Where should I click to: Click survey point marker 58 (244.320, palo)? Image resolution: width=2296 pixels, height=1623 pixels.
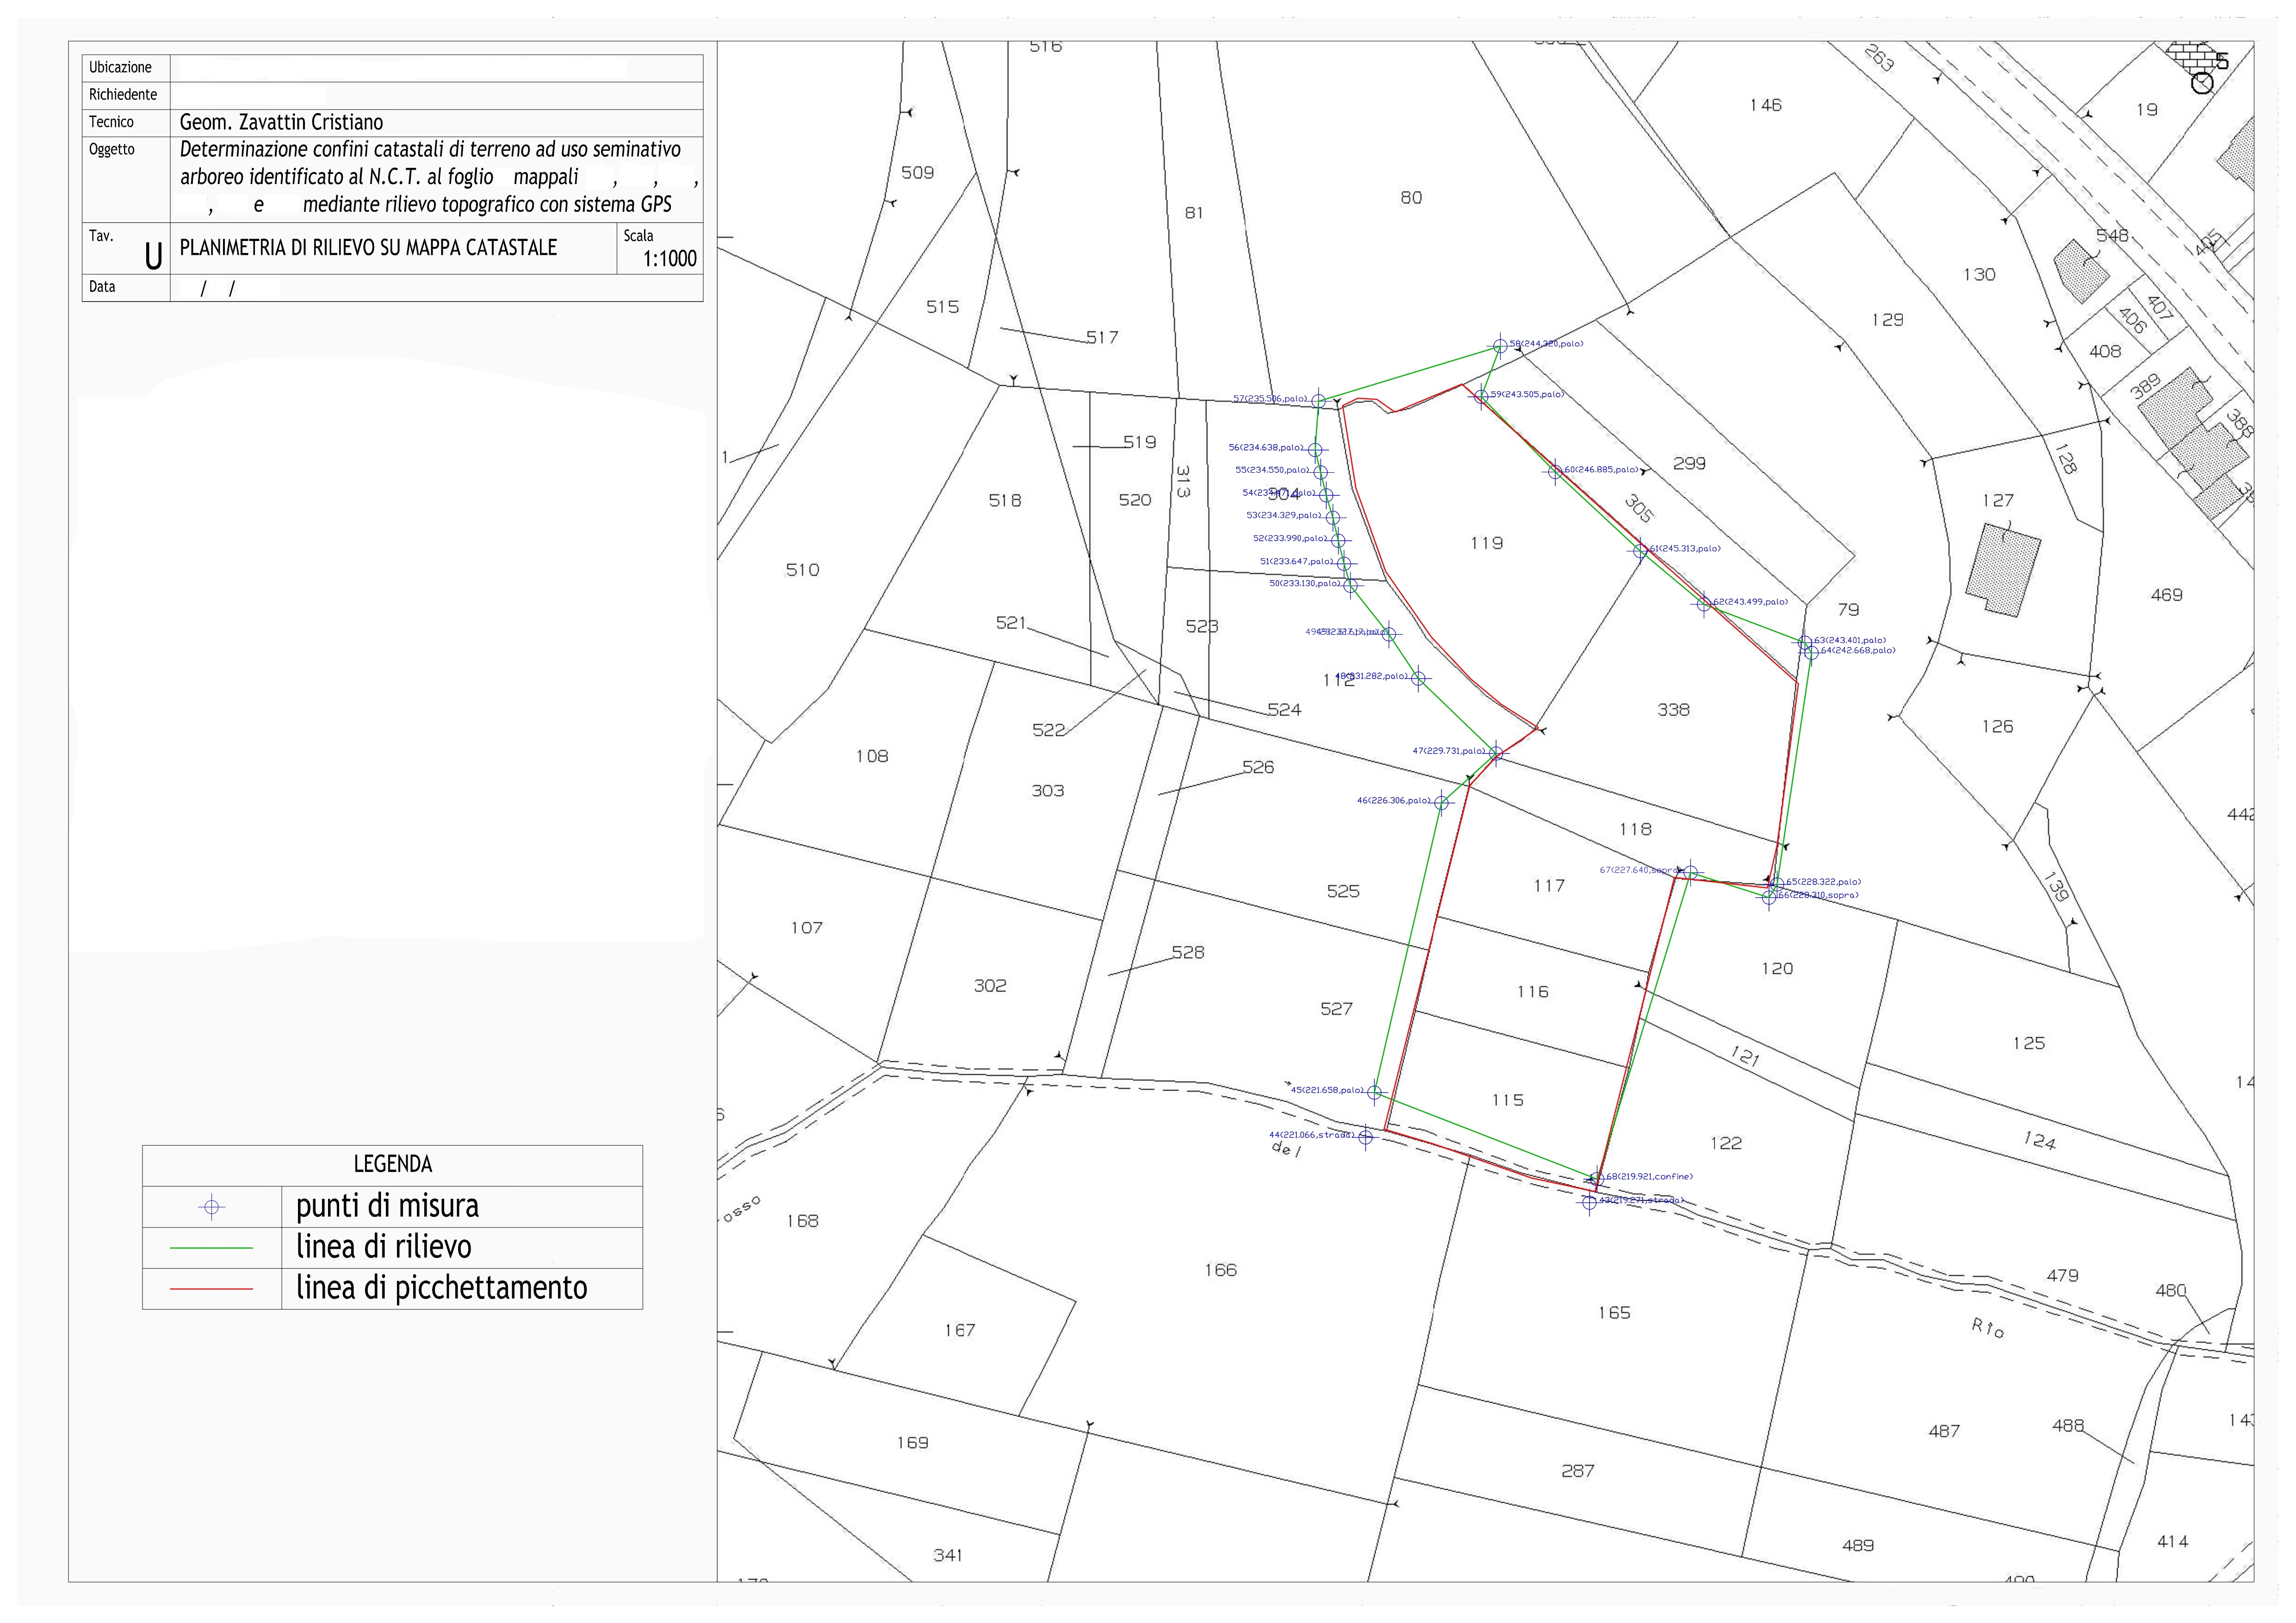[x=1499, y=346]
